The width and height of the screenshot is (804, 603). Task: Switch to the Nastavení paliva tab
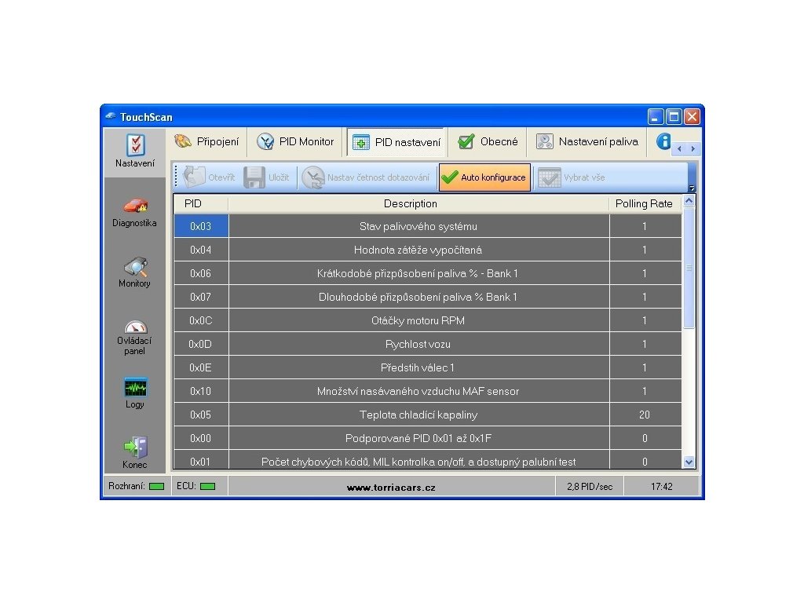coord(587,141)
